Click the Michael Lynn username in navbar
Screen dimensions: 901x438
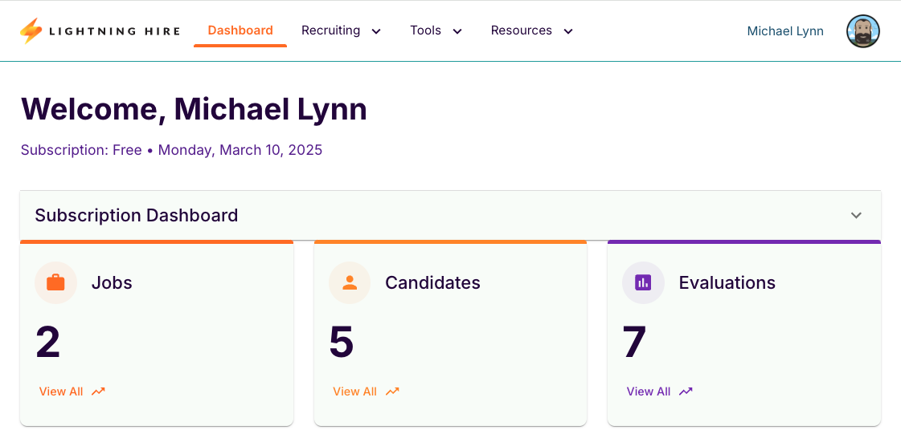tap(785, 31)
